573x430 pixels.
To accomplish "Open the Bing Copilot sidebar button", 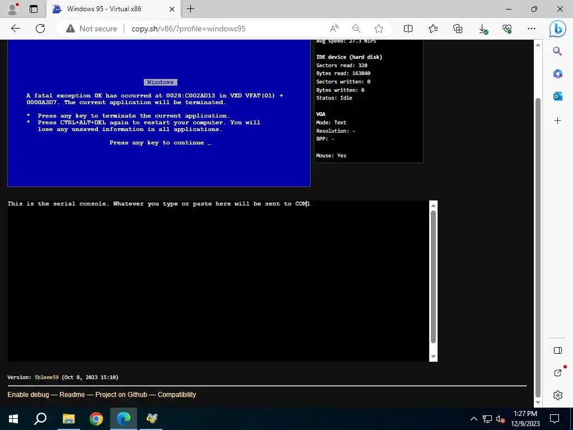I will (x=558, y=29).
